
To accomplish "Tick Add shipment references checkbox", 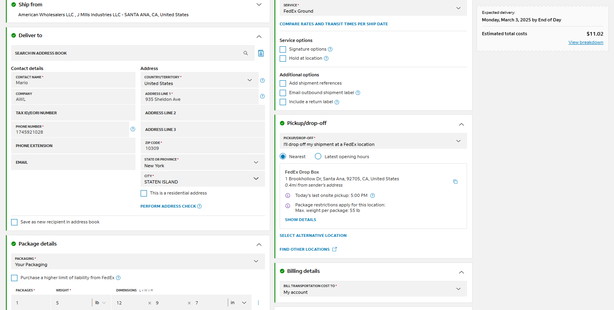I will 283,83.
